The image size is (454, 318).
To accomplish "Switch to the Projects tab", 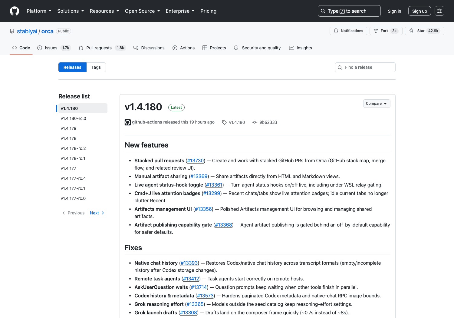I will point(214,48).
